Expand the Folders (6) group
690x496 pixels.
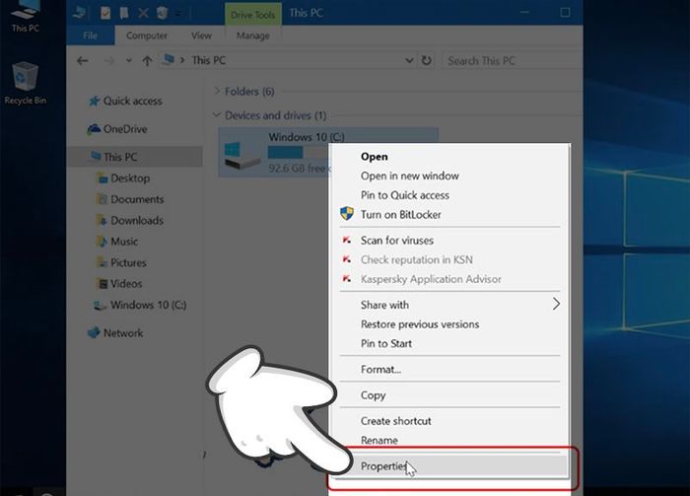point(217,91)
